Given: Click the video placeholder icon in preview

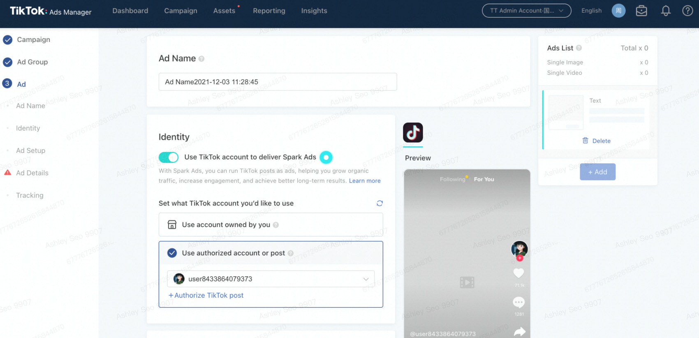Looking at the screenshot, I should click(467, 282).
